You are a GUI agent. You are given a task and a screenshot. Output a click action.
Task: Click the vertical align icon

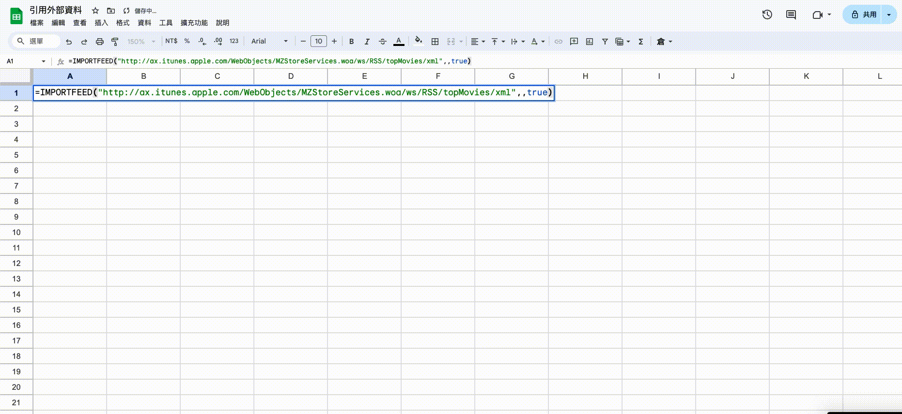(x=495, y=42)
